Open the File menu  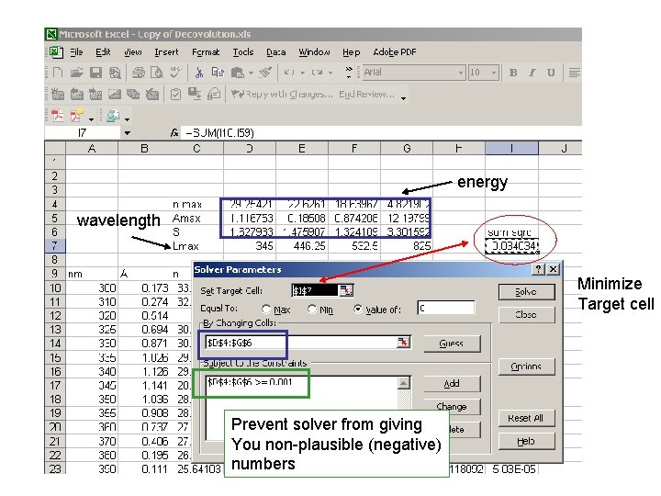pyautogui.click(x=76, y=52)
